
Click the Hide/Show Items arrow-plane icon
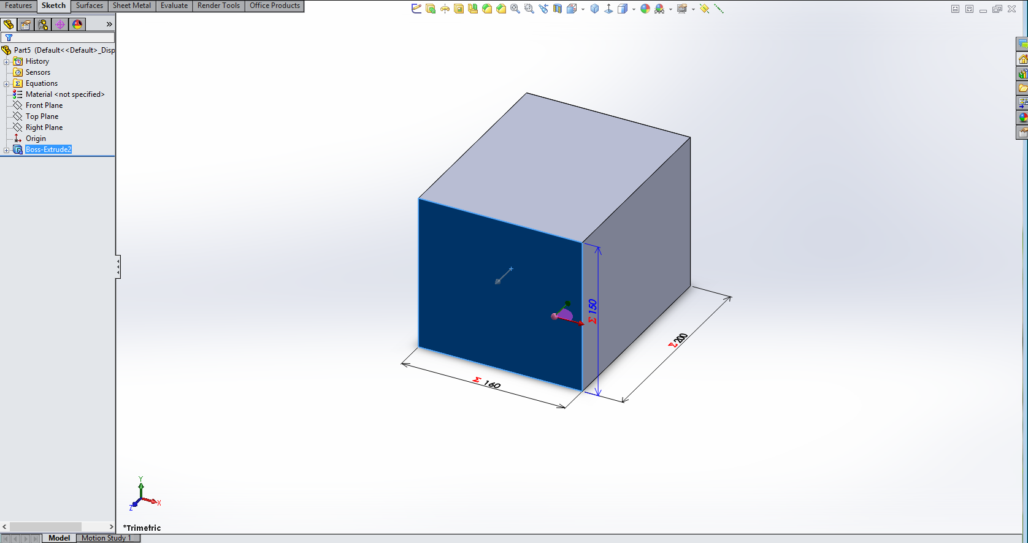click(608, 9)
